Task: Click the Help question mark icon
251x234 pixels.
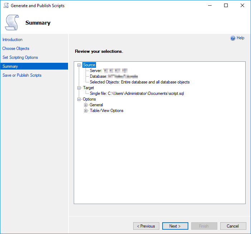Action: pyautogui.click(x=233, y=38)
